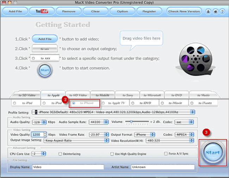This screenshot has width=229, height=178.
Task: Click the iPhone device icon in Profile Setting
Action: pos(36,112)
